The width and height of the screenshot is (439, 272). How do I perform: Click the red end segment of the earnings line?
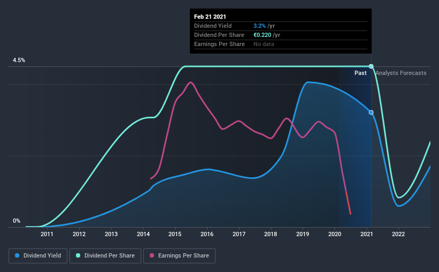point(348,203)
